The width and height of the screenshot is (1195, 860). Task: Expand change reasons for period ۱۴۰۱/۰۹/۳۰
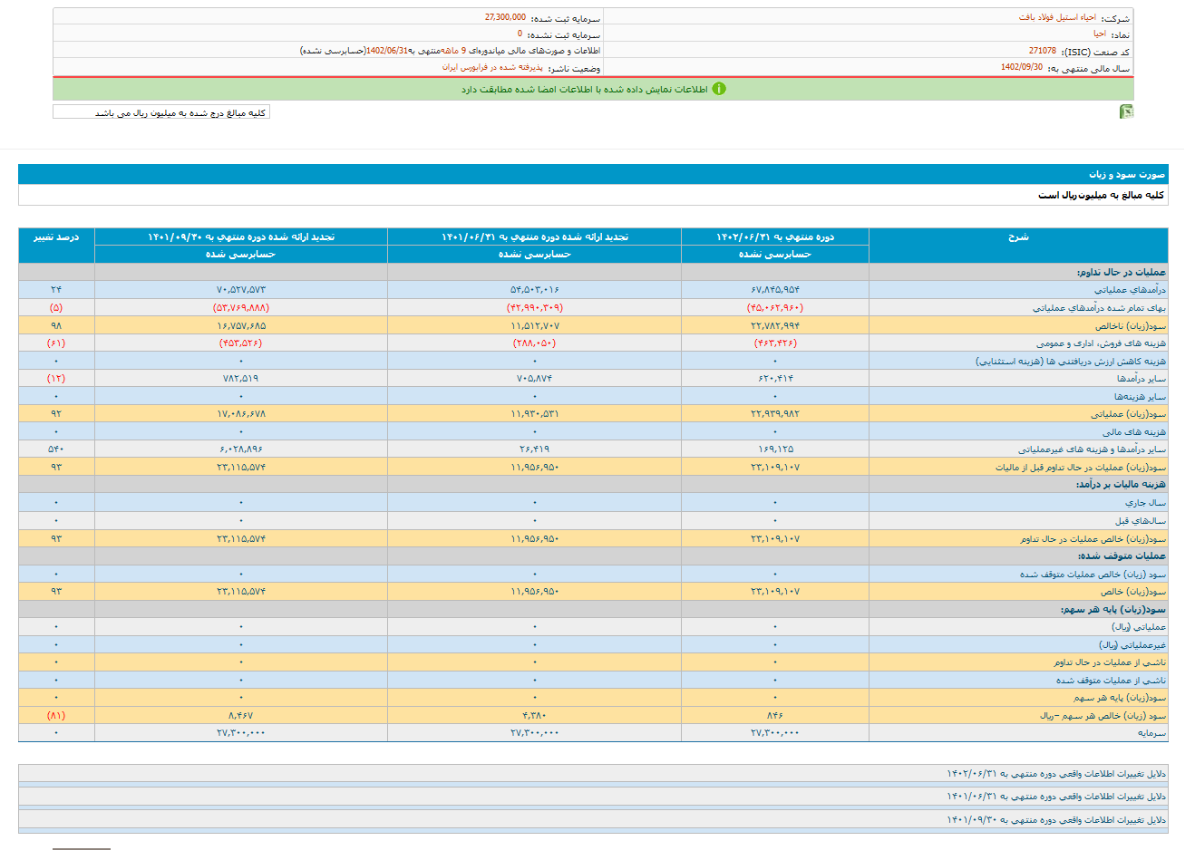[1056, 820]
